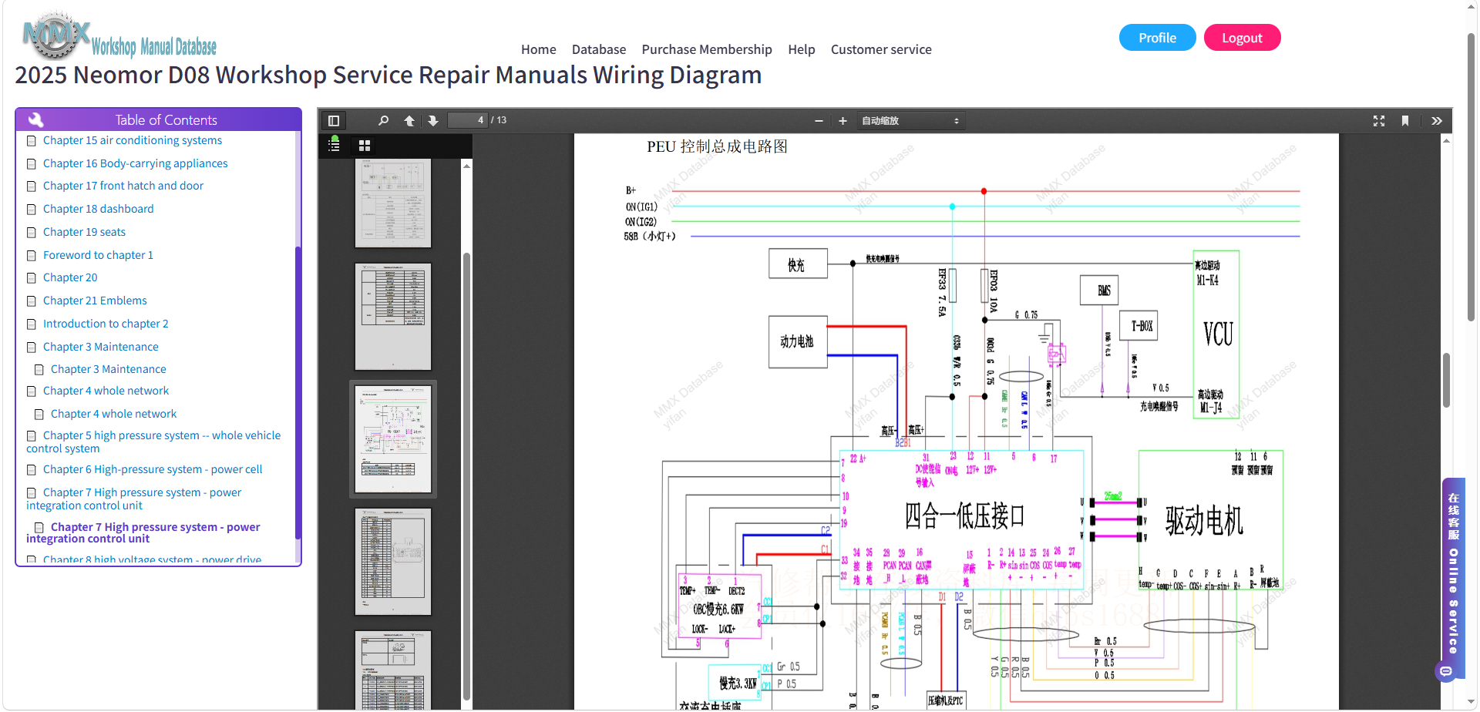Show the document outline view

[x=334, y=145]
